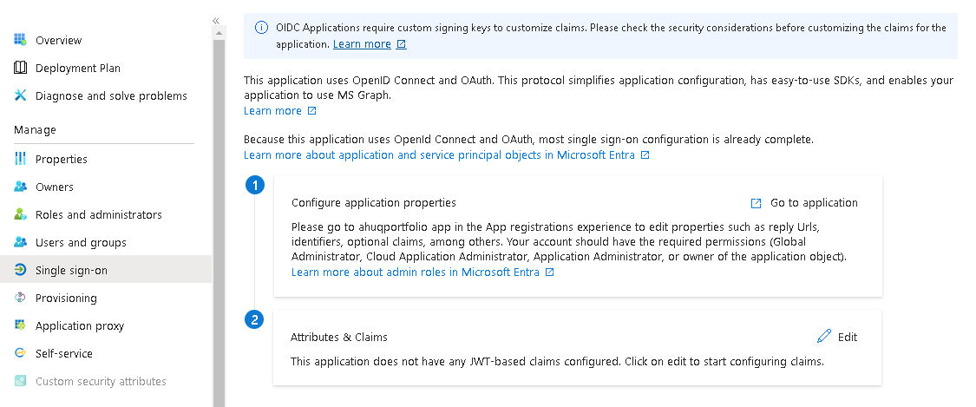Click the Properties bars icon
The width and height of the screenshot is (976, 407).
(x=20, y=159)
